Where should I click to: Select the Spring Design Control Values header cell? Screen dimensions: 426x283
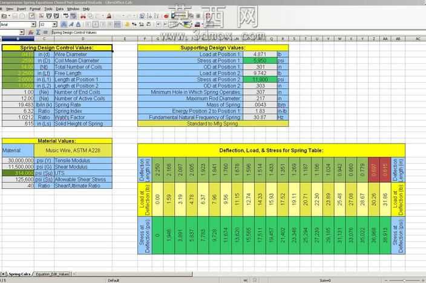(57, 48)
